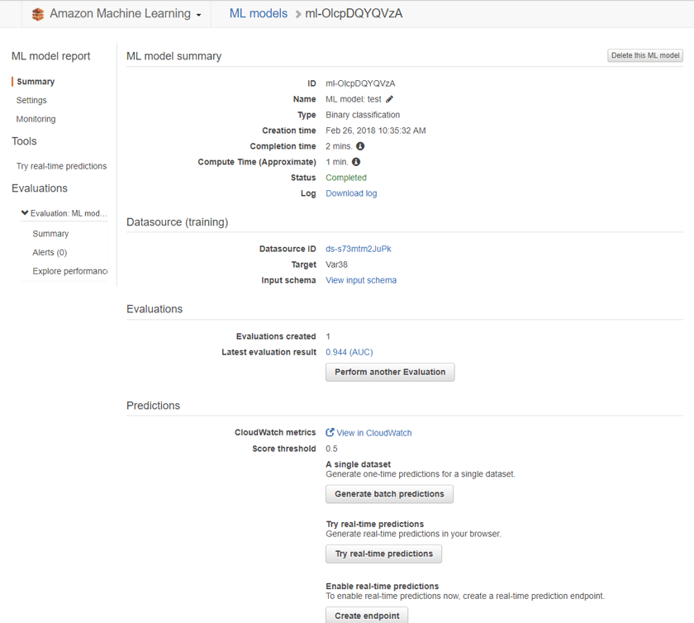694x623 pixels.
Task: Click the Create endpoint button
Action: tap(367, 616)
